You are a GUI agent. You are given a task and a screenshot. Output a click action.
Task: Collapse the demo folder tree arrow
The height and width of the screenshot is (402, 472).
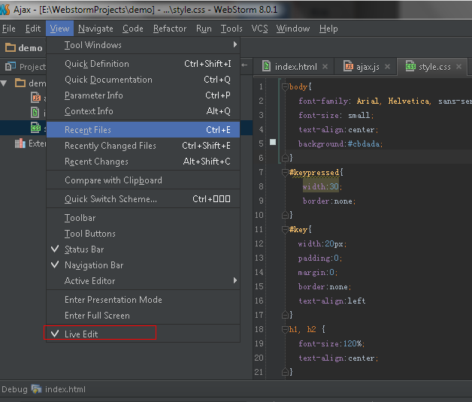[x=4, y=83]
